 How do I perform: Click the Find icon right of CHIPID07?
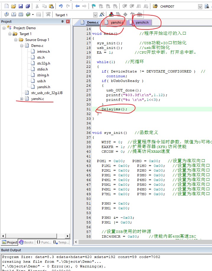(207, 6)
